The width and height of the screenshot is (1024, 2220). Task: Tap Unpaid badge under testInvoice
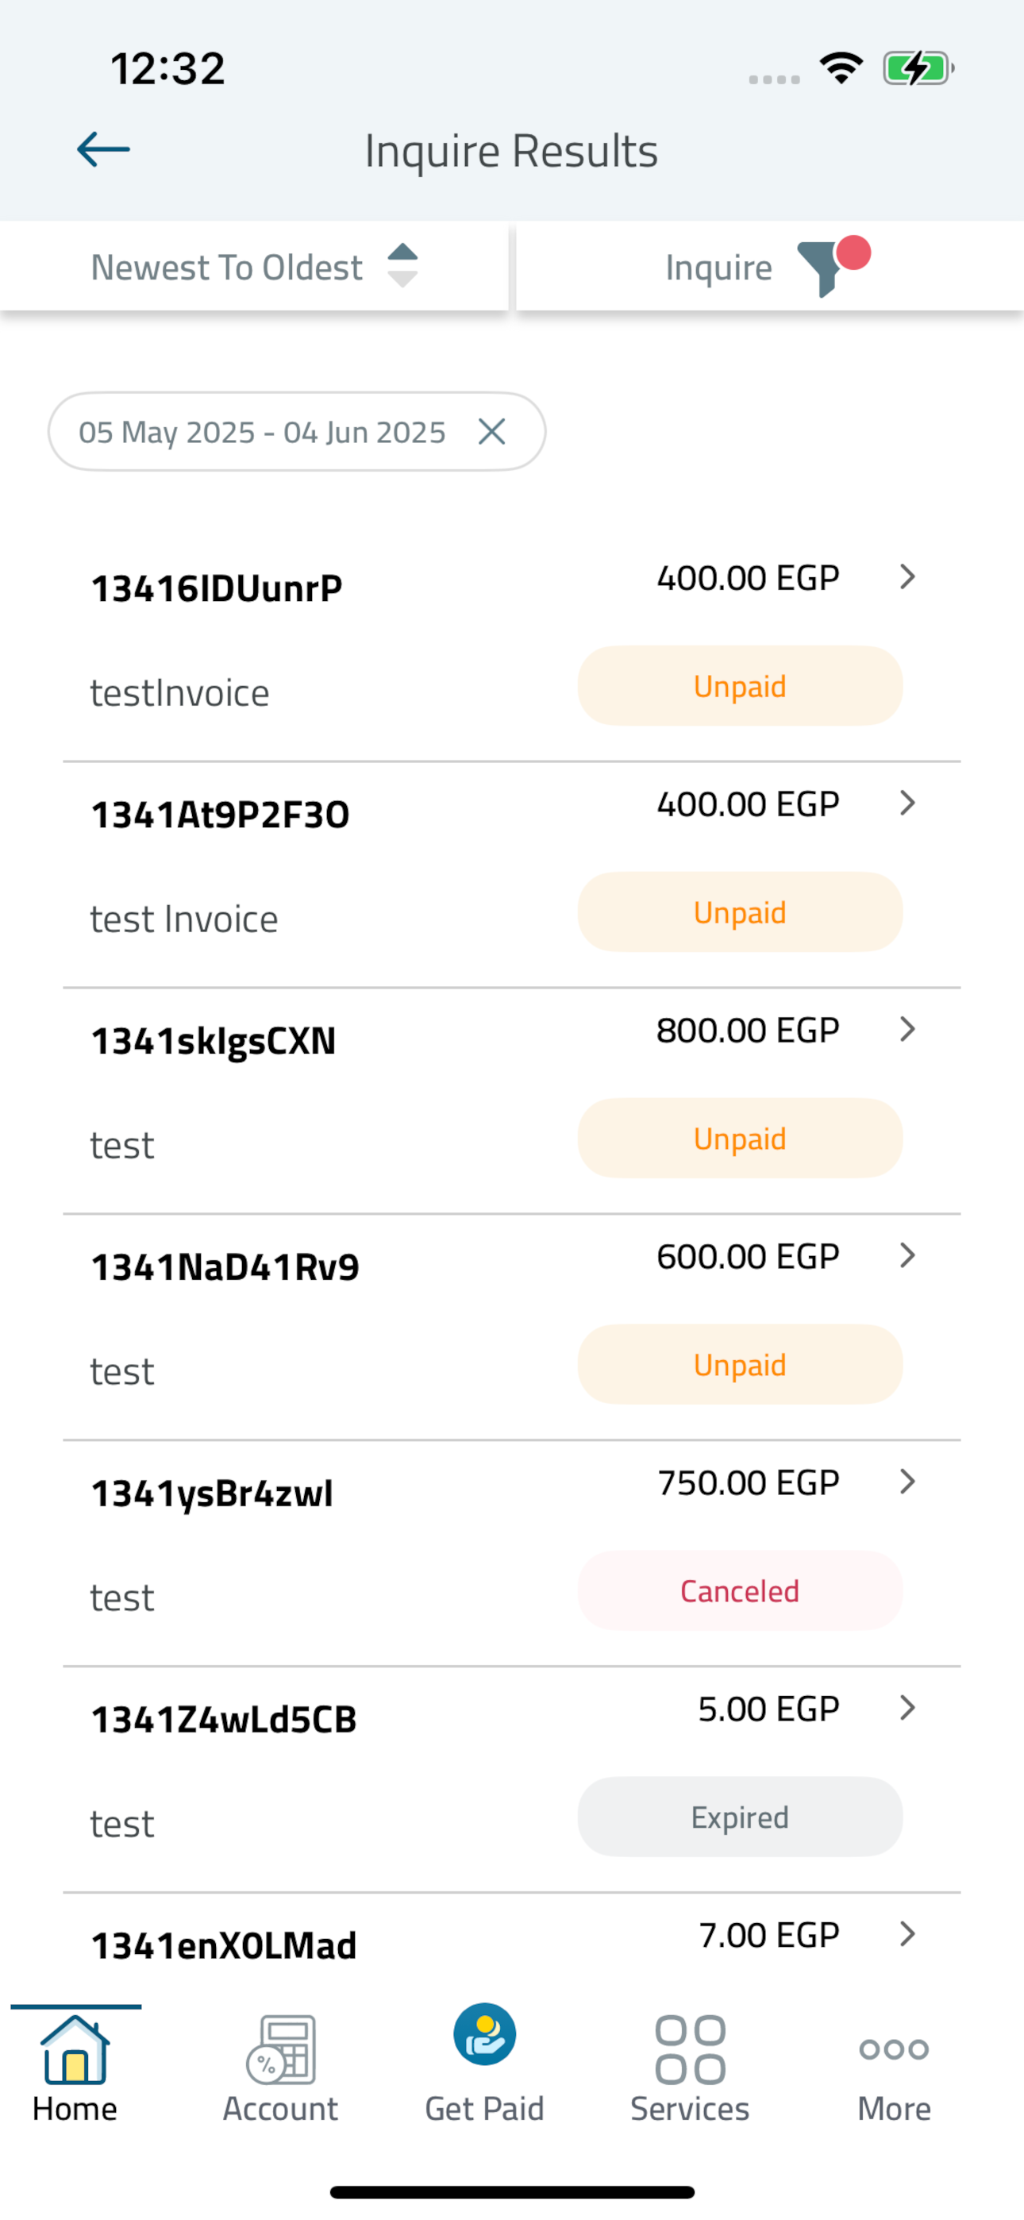(x=741, y=686)
